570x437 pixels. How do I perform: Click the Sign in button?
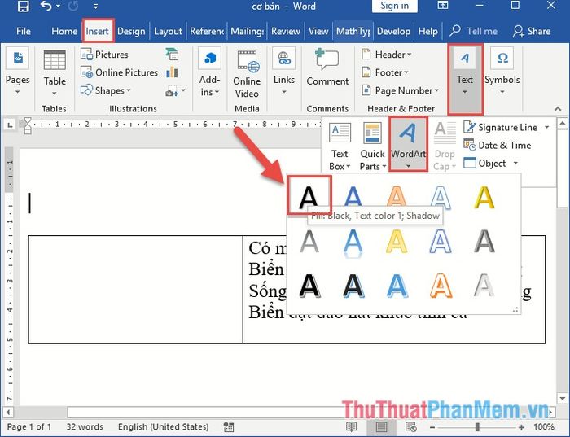tap(394, 6)
